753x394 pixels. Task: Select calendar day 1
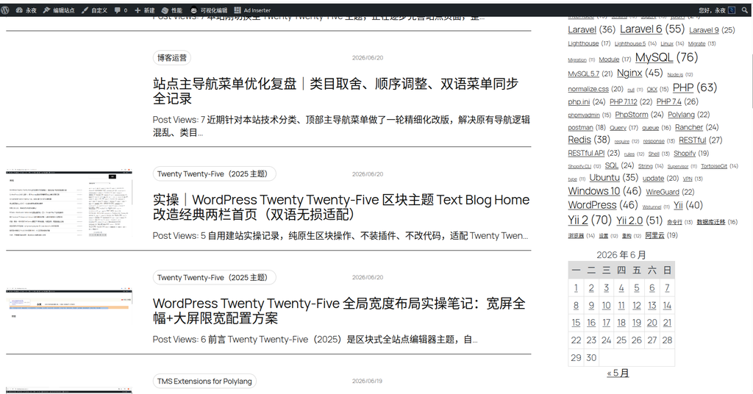point(576,288)
